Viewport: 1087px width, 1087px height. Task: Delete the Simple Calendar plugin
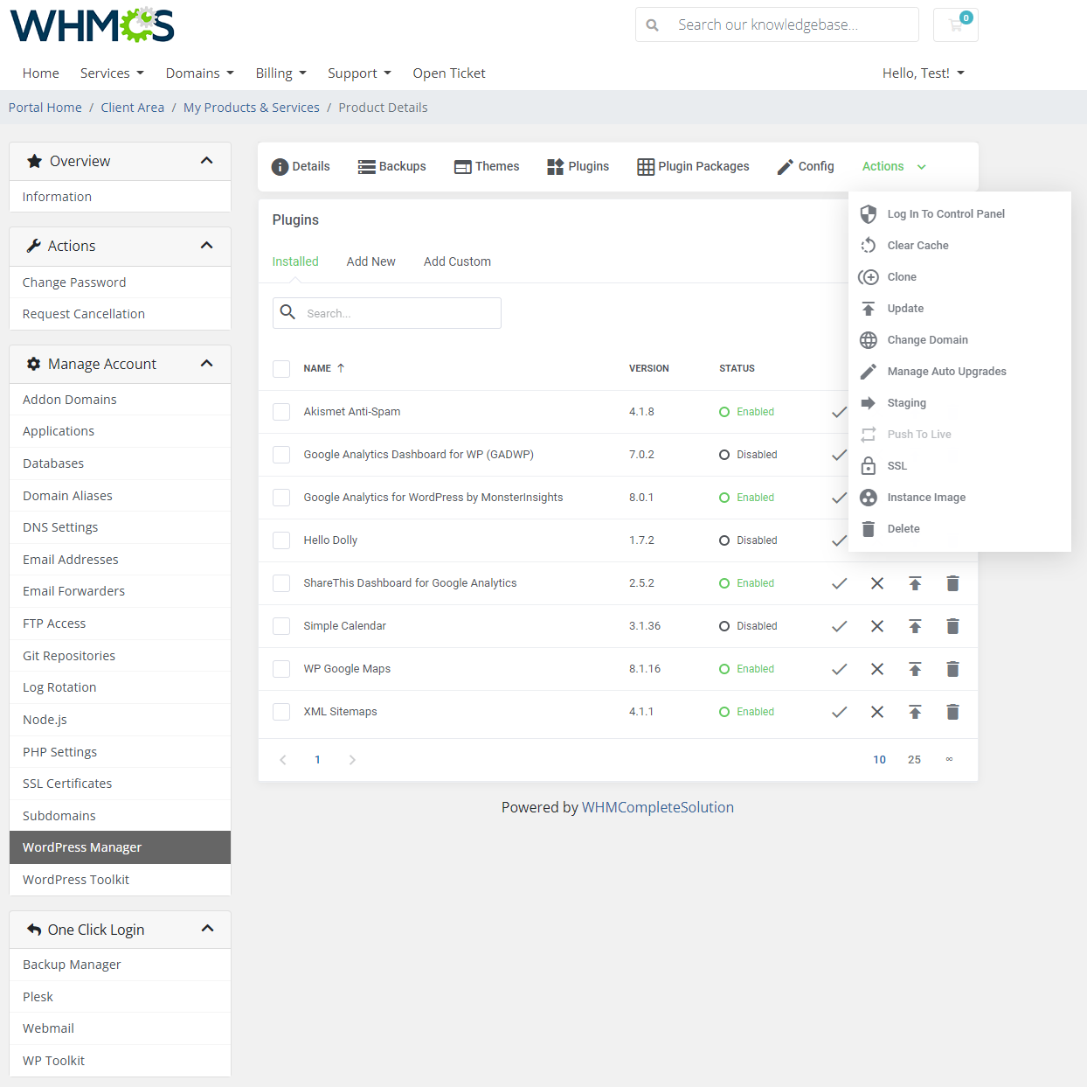(x=952, y=626)
